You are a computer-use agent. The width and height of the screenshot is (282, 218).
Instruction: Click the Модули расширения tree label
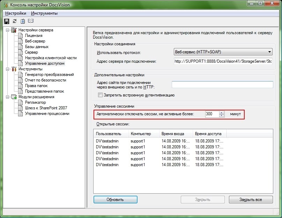tap(36, 97)
